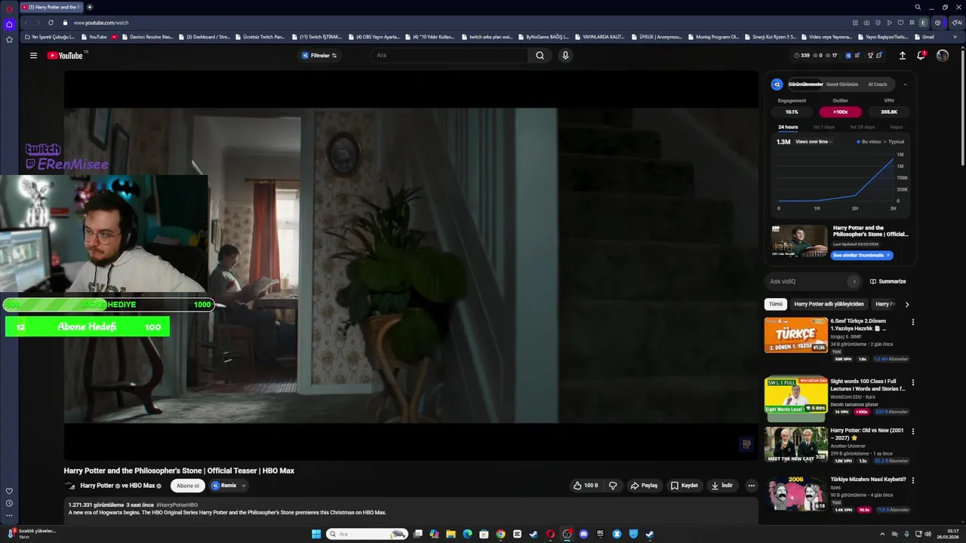The height and width of the screenshot is (543, 966).
Task: Save the video with Kaydet
Action: tap(684, 486)
